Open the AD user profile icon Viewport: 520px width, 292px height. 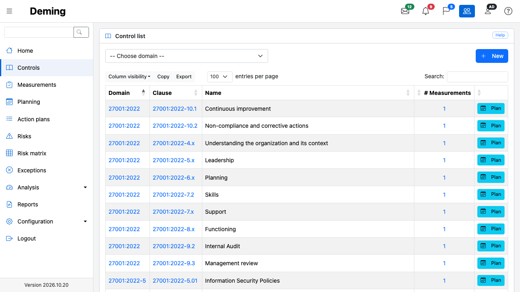click(488, 11)
